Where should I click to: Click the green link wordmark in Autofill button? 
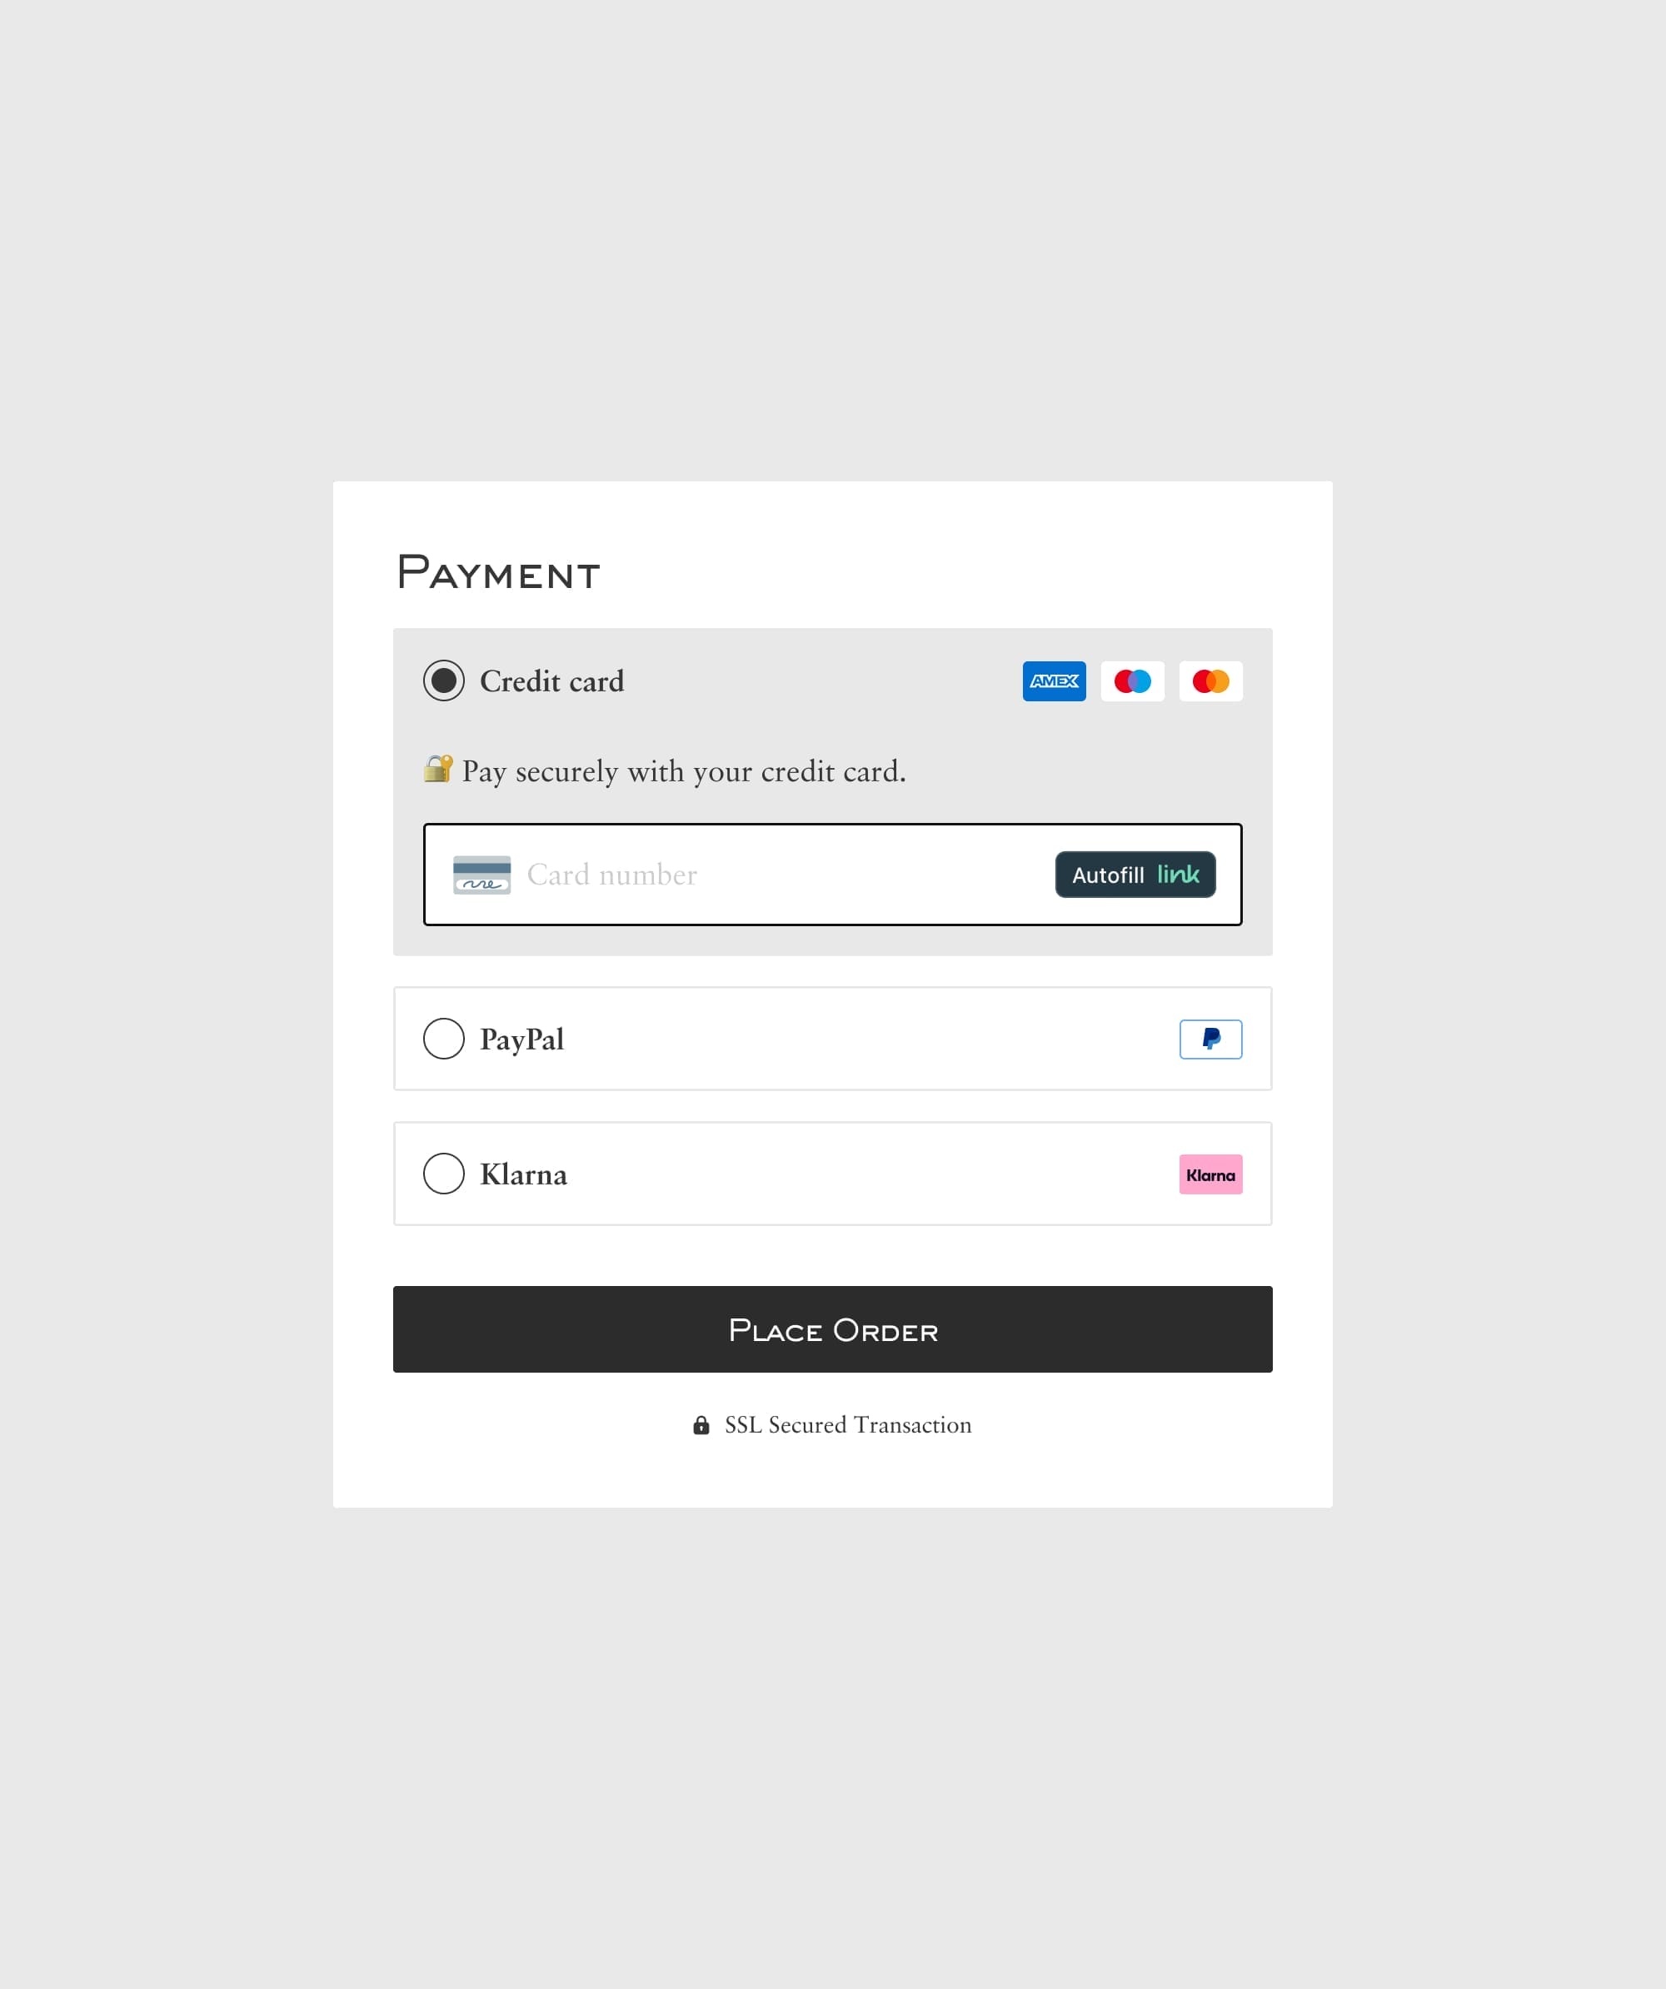[x=1180, y=875]
